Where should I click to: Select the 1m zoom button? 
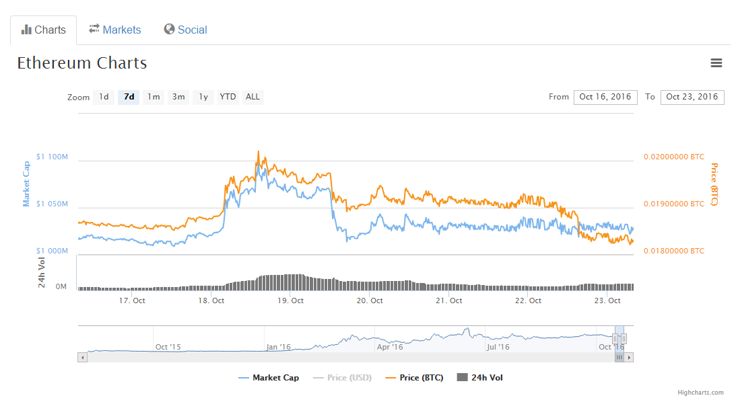click(x=154, y=97)
